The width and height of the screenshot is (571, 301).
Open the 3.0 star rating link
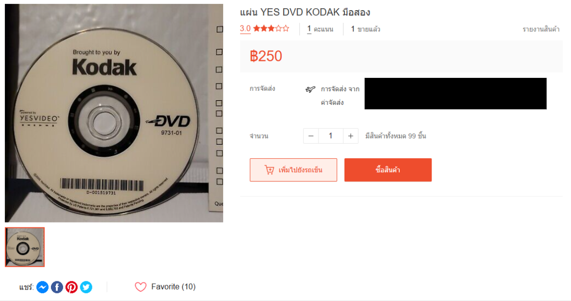(265, 29)
